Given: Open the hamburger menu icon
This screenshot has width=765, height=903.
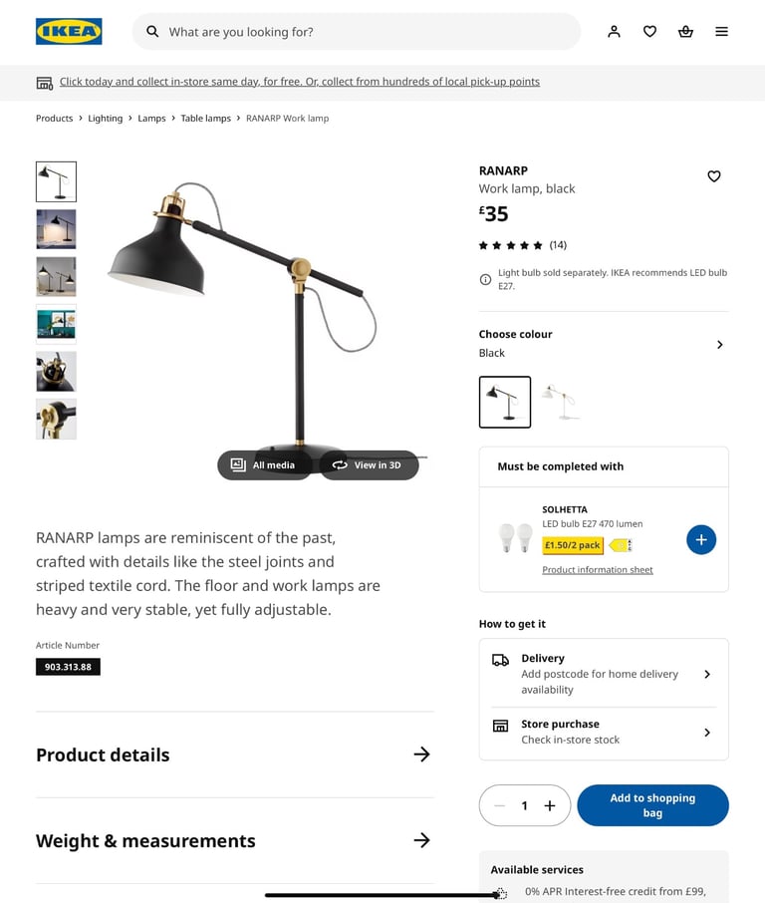Looking at the screenshot, I should coord(721,32).
